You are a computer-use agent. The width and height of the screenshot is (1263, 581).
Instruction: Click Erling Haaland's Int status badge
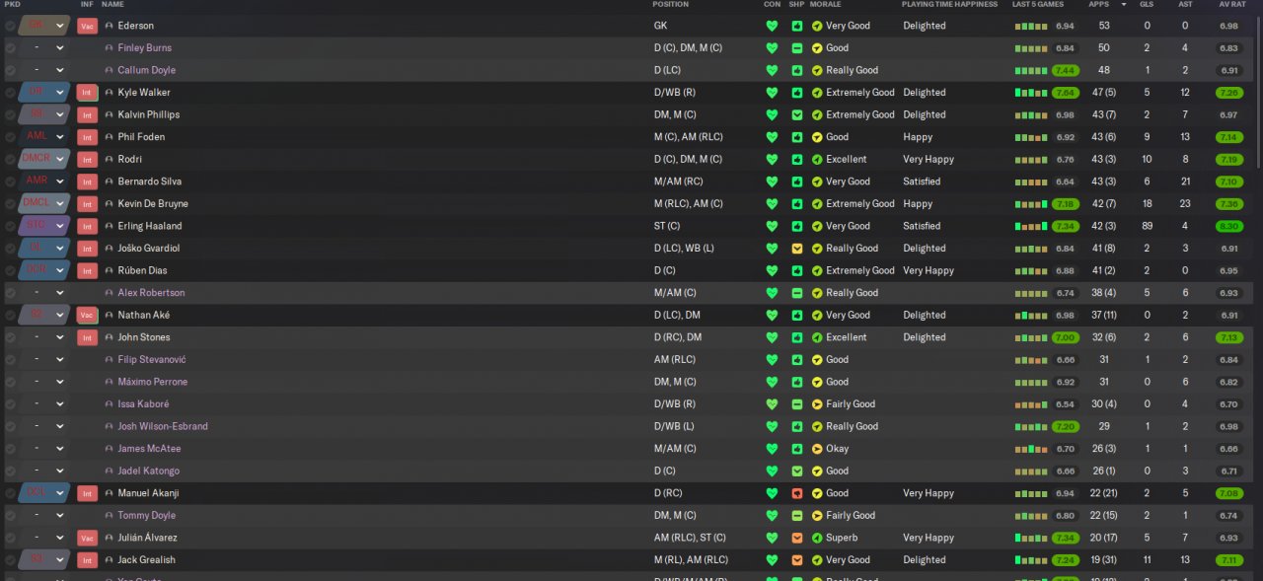pos(87,226)
